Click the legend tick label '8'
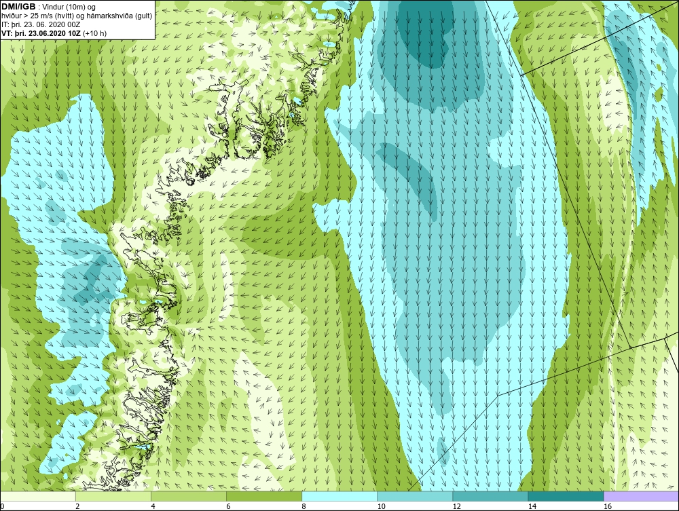This screenshot has width=679, height=511. [x=304, y=506]
